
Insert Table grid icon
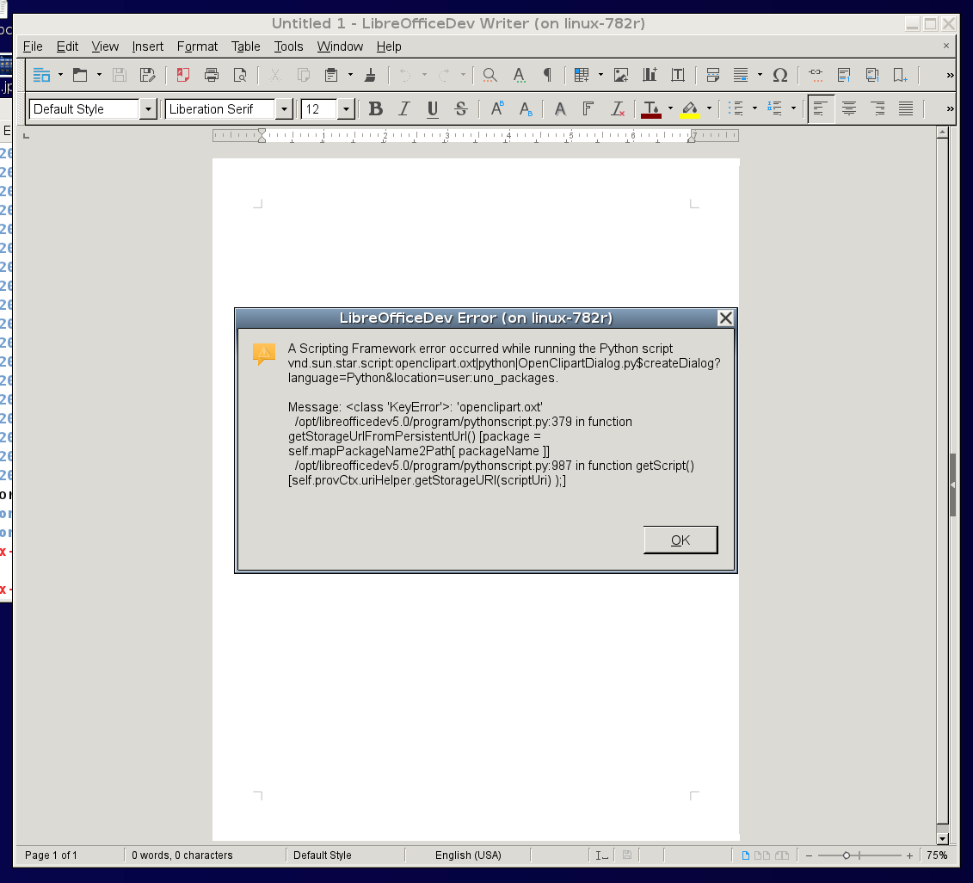582,75
